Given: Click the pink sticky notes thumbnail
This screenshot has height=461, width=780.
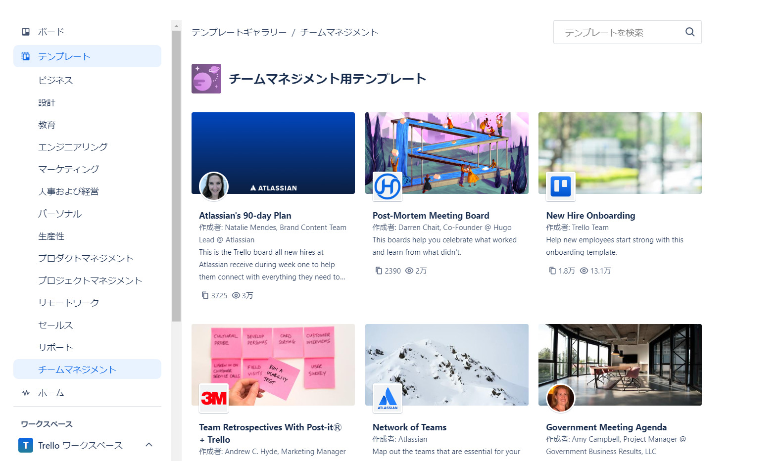Looking at the screenshot, I should tap(273, 365).
